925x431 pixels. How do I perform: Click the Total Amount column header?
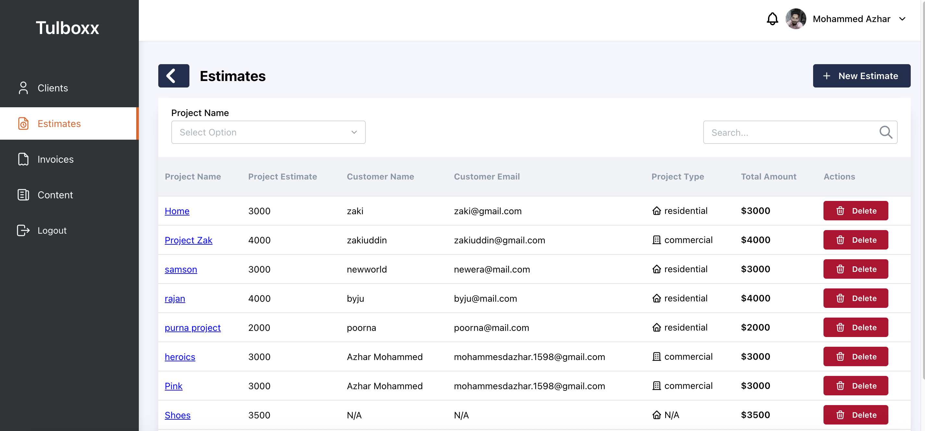coord(768,177)
